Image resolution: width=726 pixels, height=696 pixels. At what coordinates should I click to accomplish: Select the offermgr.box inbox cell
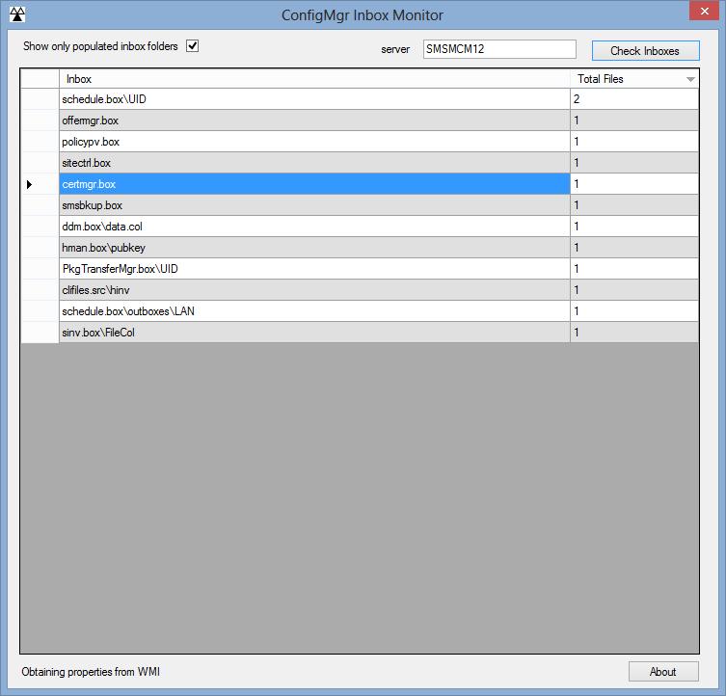pyautogui.click(x=314, y=120)
